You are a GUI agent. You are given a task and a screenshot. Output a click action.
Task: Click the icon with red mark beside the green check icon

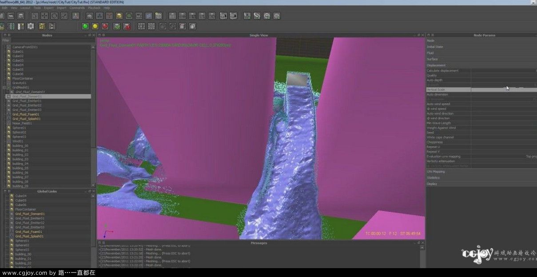click(x=127, y=26)
